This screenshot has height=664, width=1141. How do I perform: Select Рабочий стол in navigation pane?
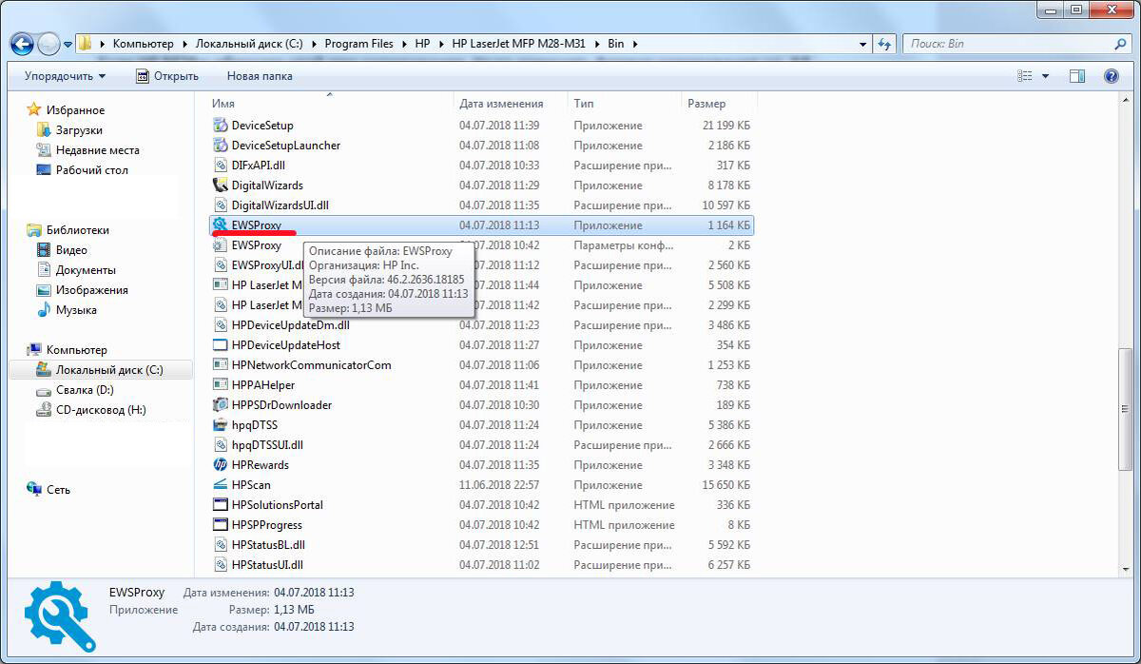point(91,170)
